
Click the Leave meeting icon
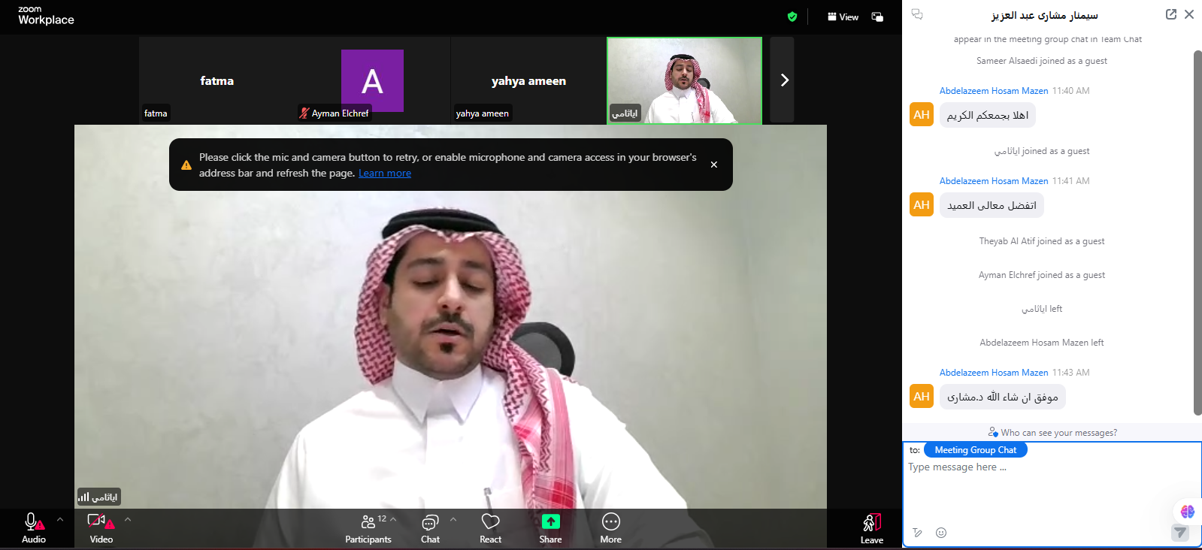pyautogui.click(x=871, y=523)
